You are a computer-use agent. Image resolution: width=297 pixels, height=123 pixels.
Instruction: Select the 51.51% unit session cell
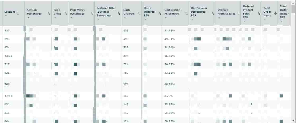click(169, 30)
